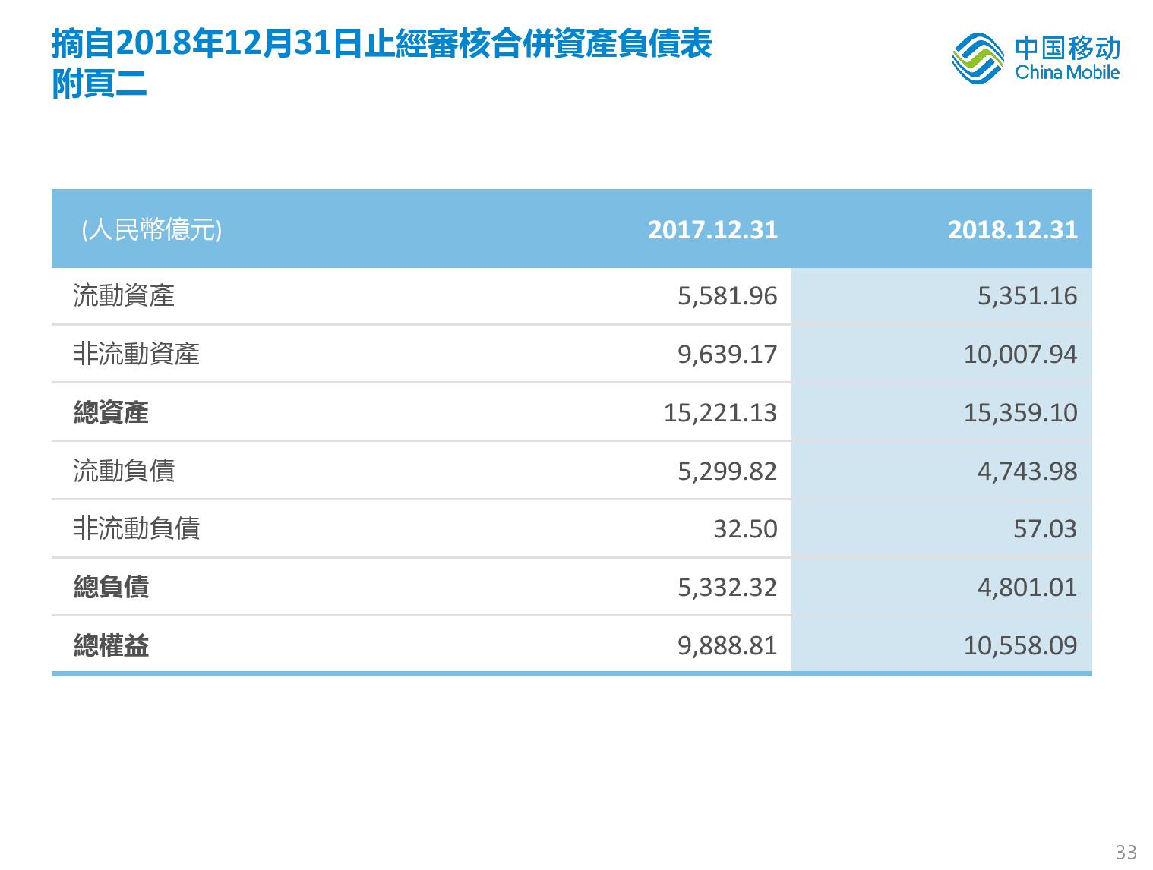Select the value 5,332.32
The width and height of the screenshot is (1153, 870).
(x=728, y=588)
